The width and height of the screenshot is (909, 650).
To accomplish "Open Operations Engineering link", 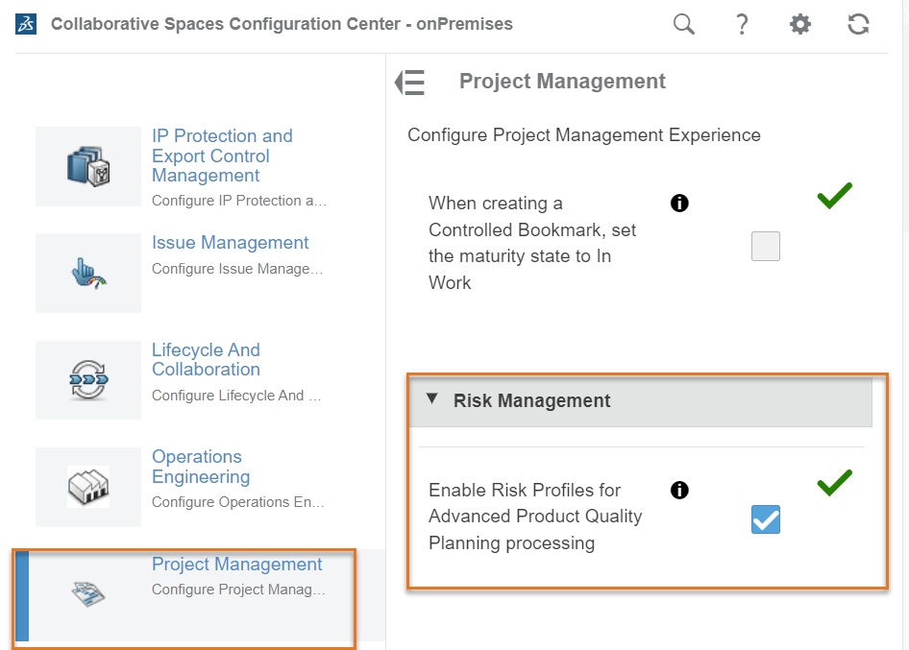I will 200,467.
